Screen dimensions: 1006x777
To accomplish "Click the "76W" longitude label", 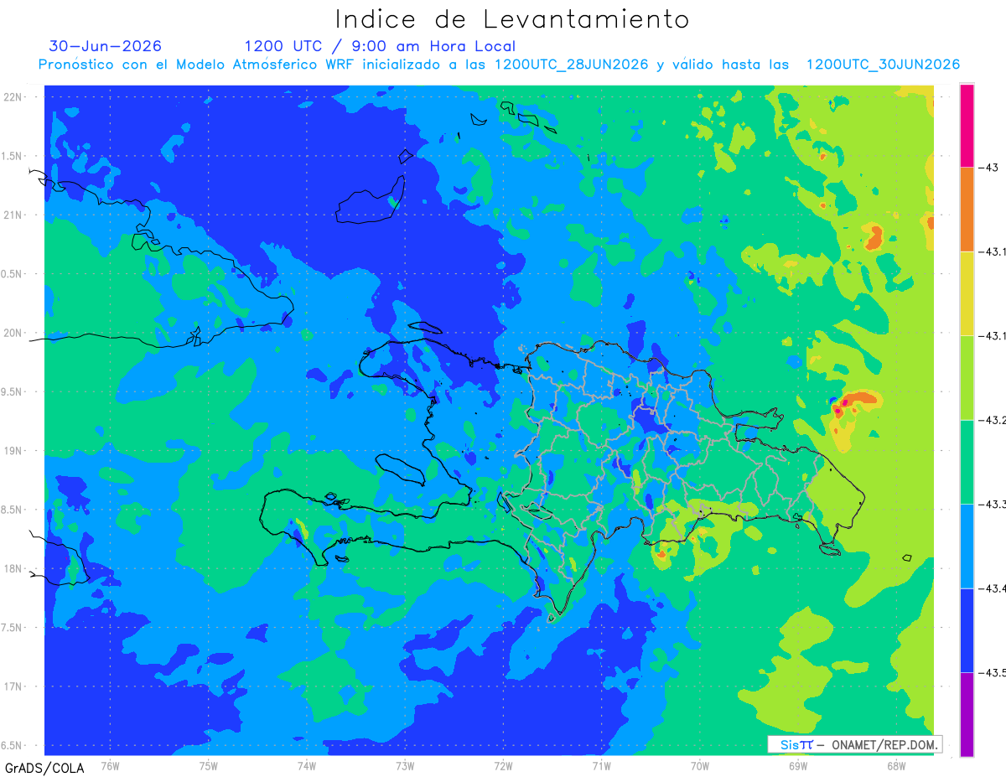I will point(110,765).
